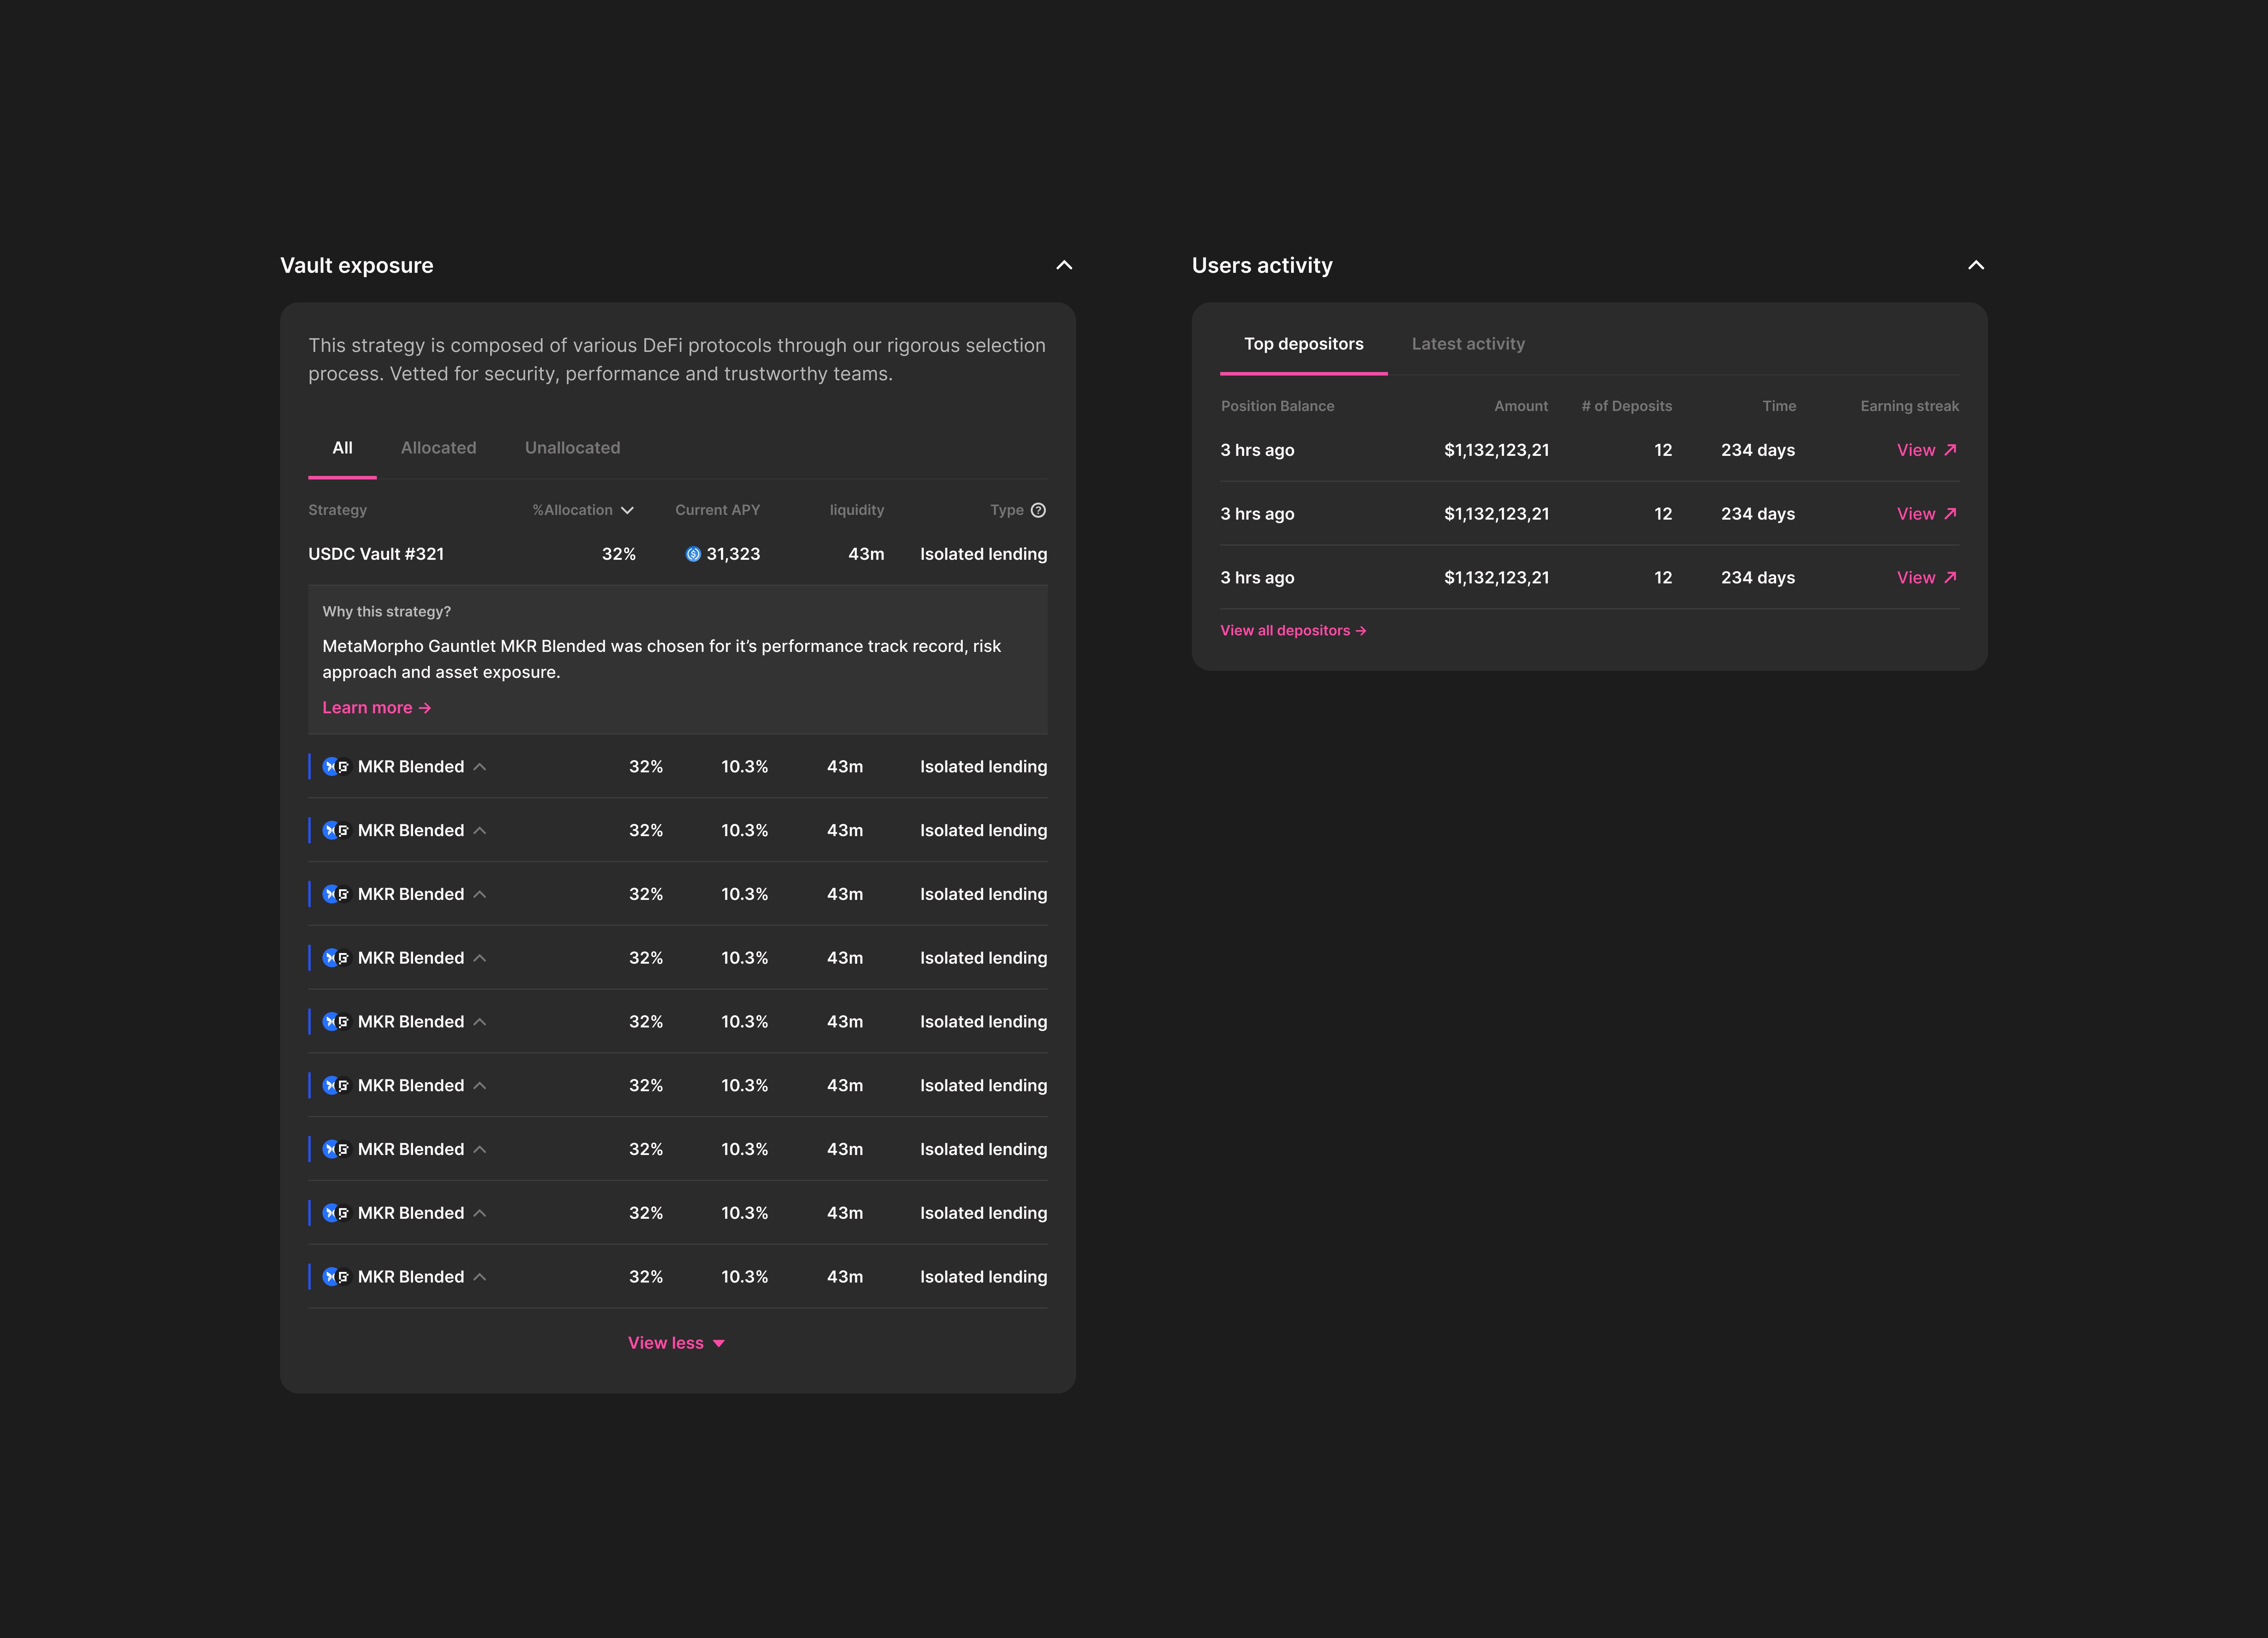Collapse the Vault exposure section chevron
Screen dimensions: 2268x1638
[x=1064, y=265]
